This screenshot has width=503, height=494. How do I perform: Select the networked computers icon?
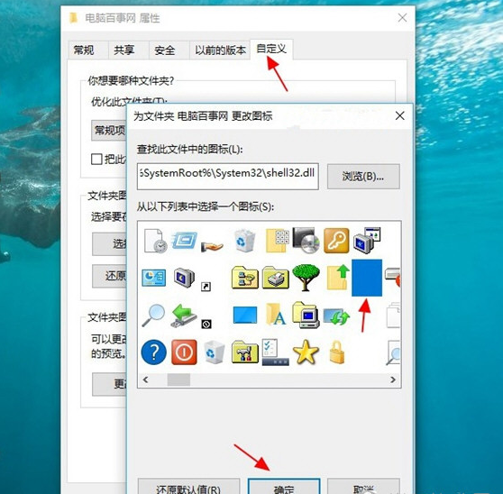pos(367,240)
